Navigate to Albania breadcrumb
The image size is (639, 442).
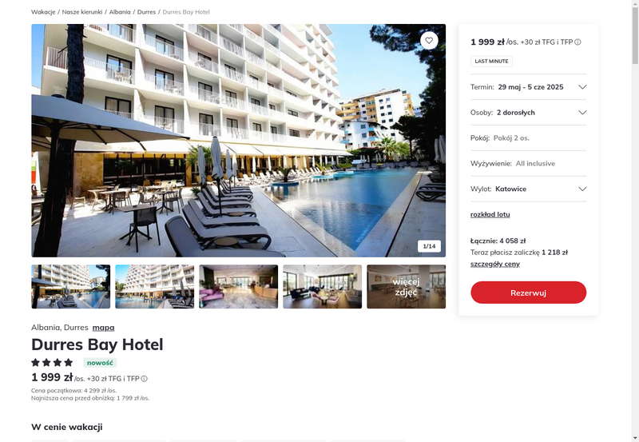(120, 12)
